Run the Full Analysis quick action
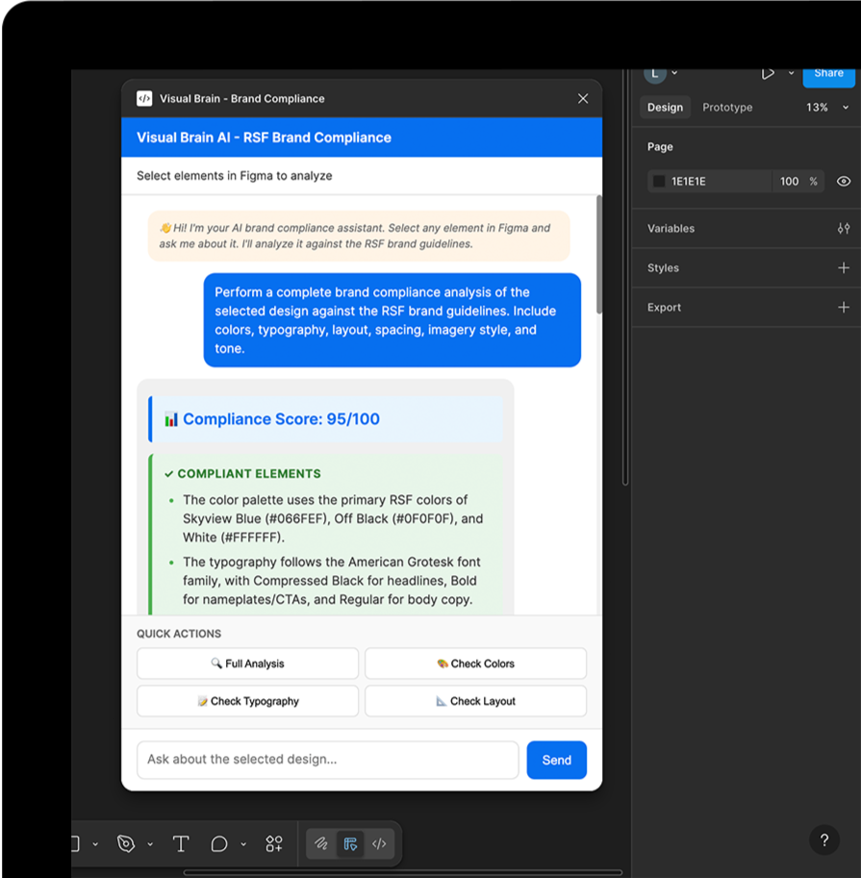Screen dimensions: 861x878 [x=247, y=664]
